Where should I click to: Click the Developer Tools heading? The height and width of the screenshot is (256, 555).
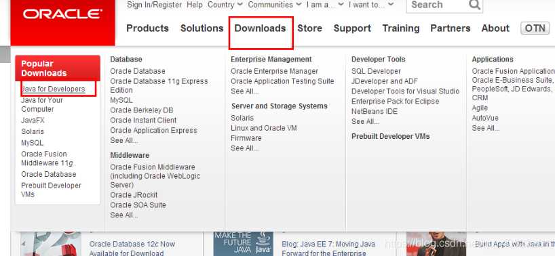coord(379,60)
